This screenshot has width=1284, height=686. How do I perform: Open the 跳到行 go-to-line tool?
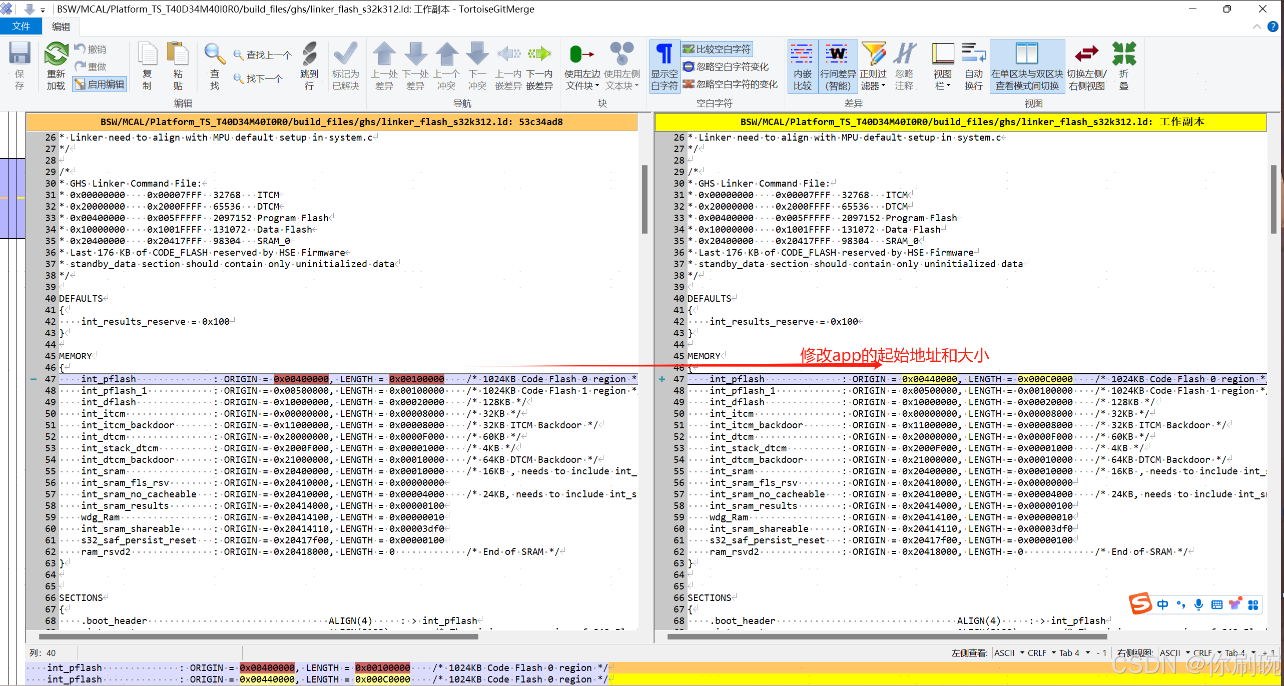point(309,65)
